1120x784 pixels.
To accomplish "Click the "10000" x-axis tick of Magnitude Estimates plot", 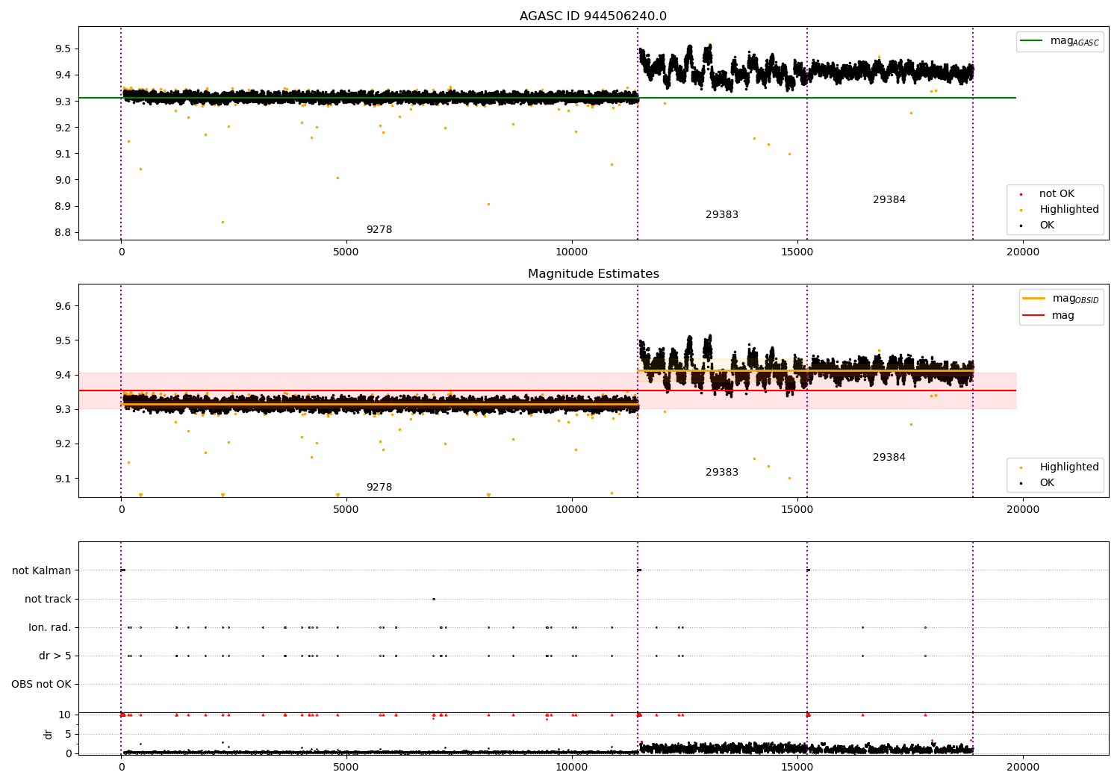I will point(572,510).
